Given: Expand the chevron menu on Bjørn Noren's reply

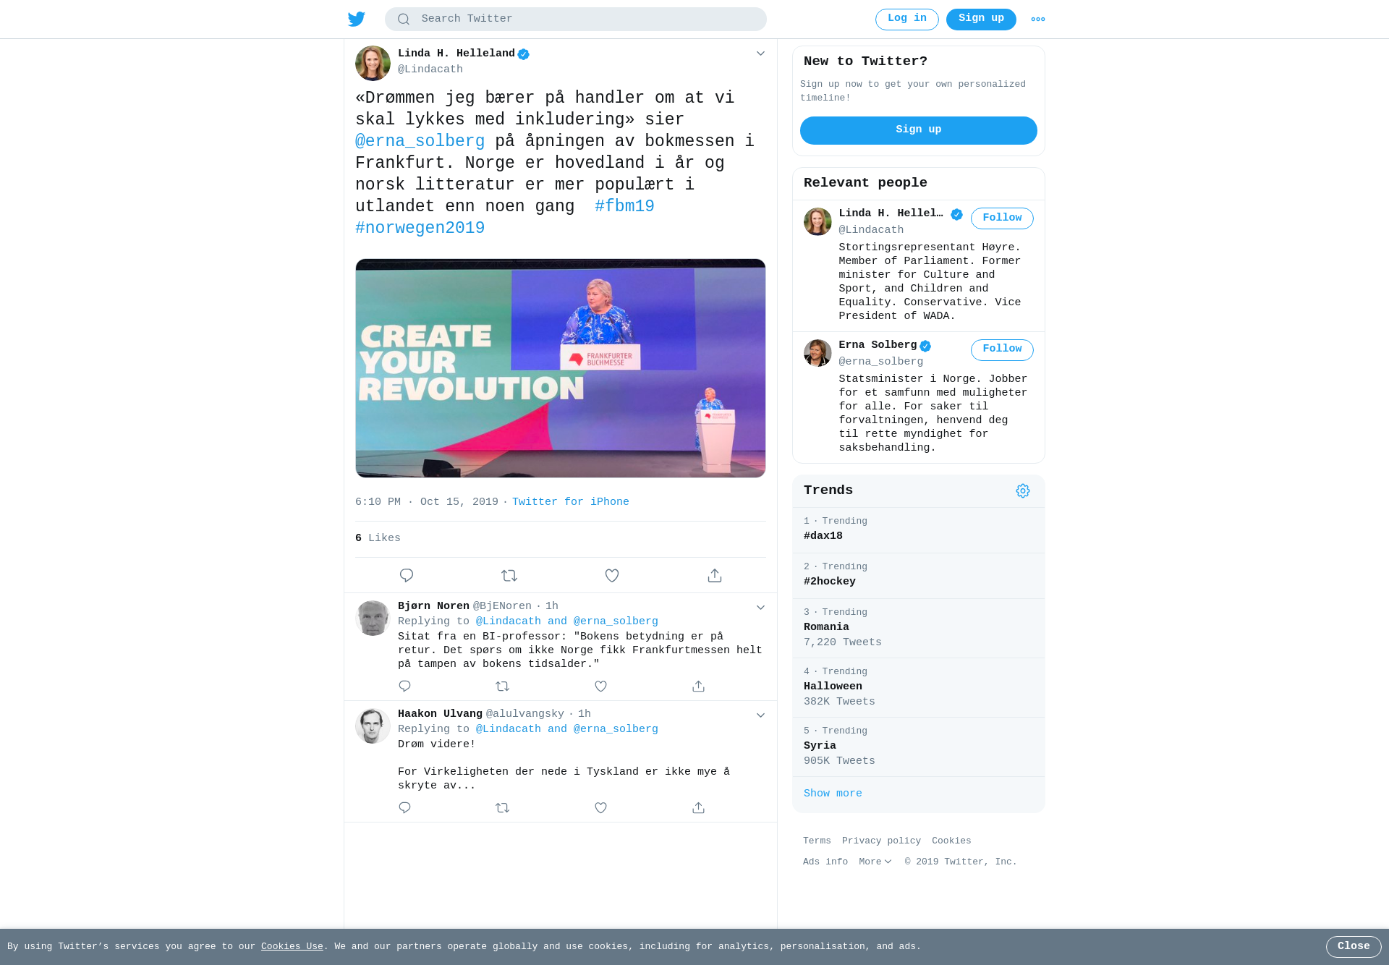Looking at the screenshot, I should (760, 608).
